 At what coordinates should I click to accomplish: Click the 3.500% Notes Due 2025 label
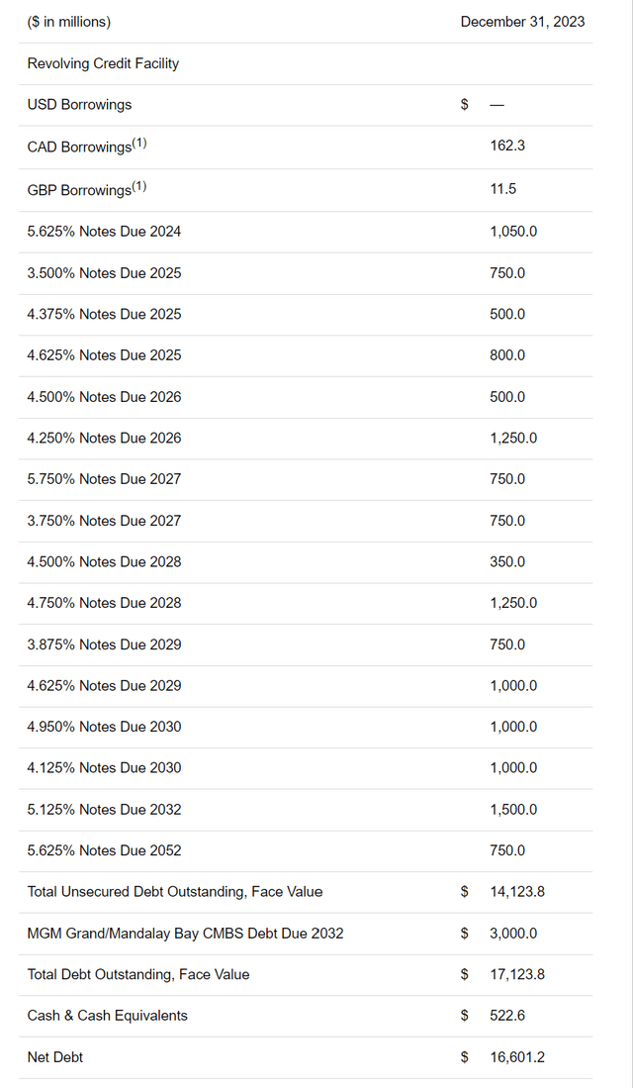104,273
